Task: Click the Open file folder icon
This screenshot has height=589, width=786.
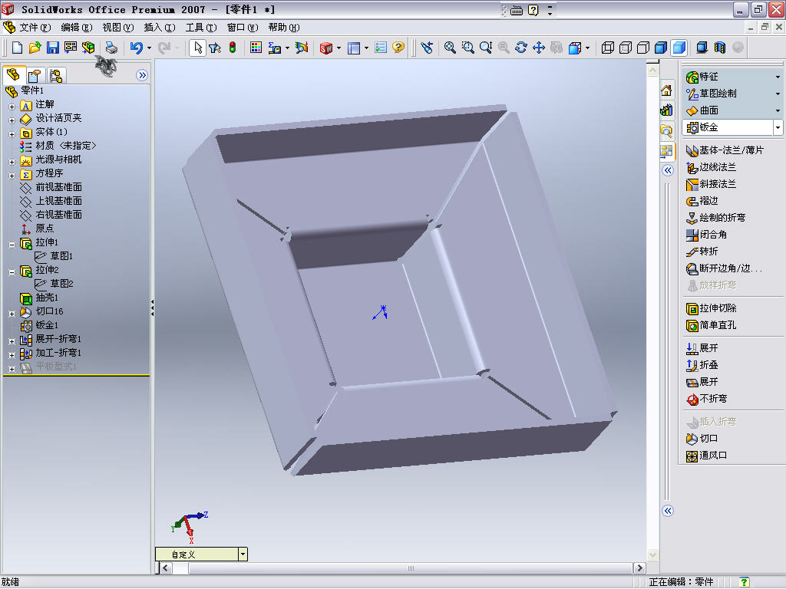Action: click(35, 48)
